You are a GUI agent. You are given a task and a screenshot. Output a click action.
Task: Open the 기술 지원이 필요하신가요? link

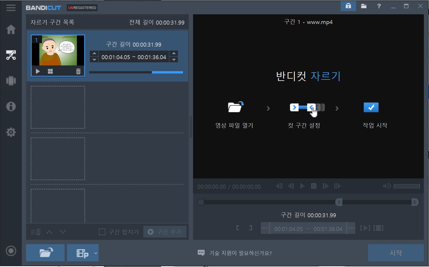click(x=240, y=253)
